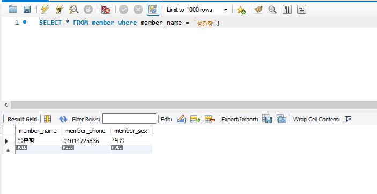Image resolution: width=377 pixels, height=194 pixels.
Task: Execute statement under cursor icon
Action: coord(59,10)
